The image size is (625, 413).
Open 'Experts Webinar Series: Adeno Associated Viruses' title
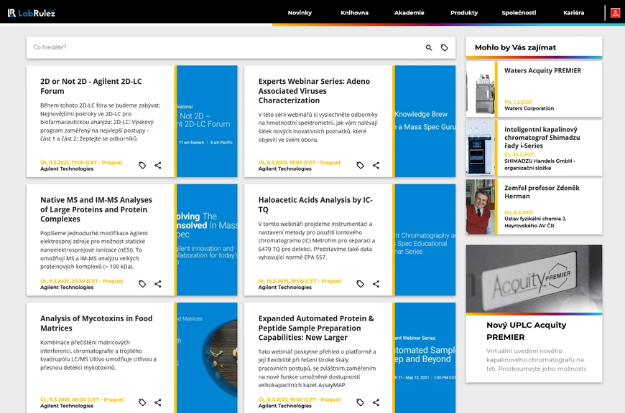tap(314, 91)
